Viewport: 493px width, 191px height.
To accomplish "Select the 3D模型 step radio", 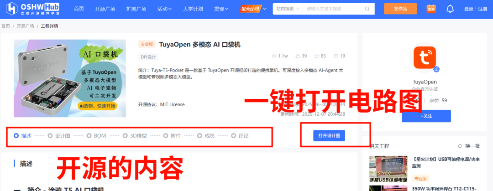I will tap(125, 136).
